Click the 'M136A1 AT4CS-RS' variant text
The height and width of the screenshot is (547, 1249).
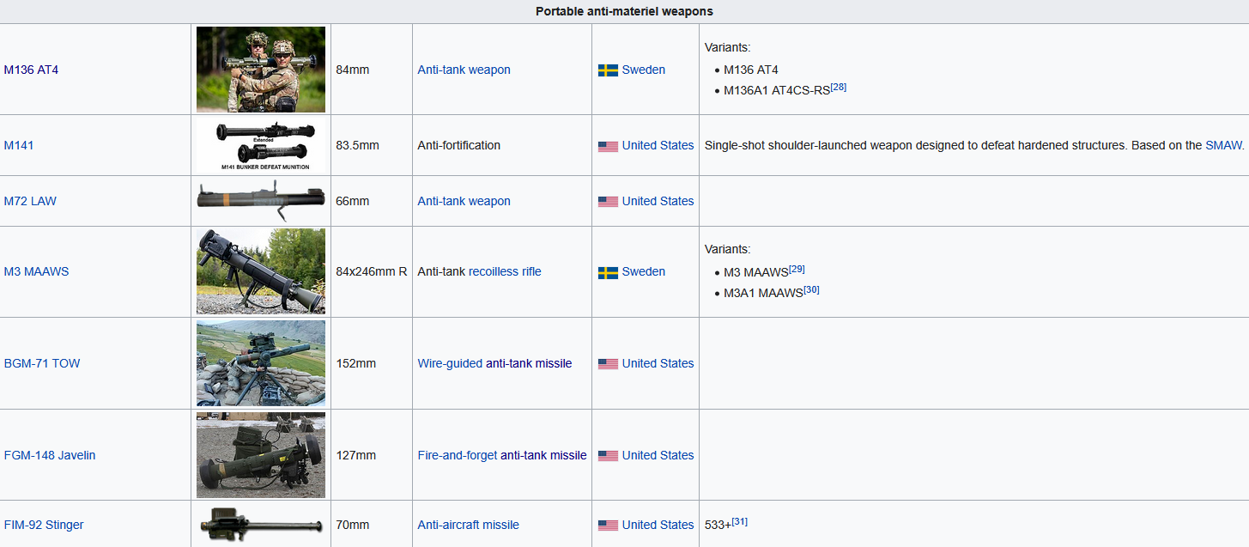(x=777, y=91)
